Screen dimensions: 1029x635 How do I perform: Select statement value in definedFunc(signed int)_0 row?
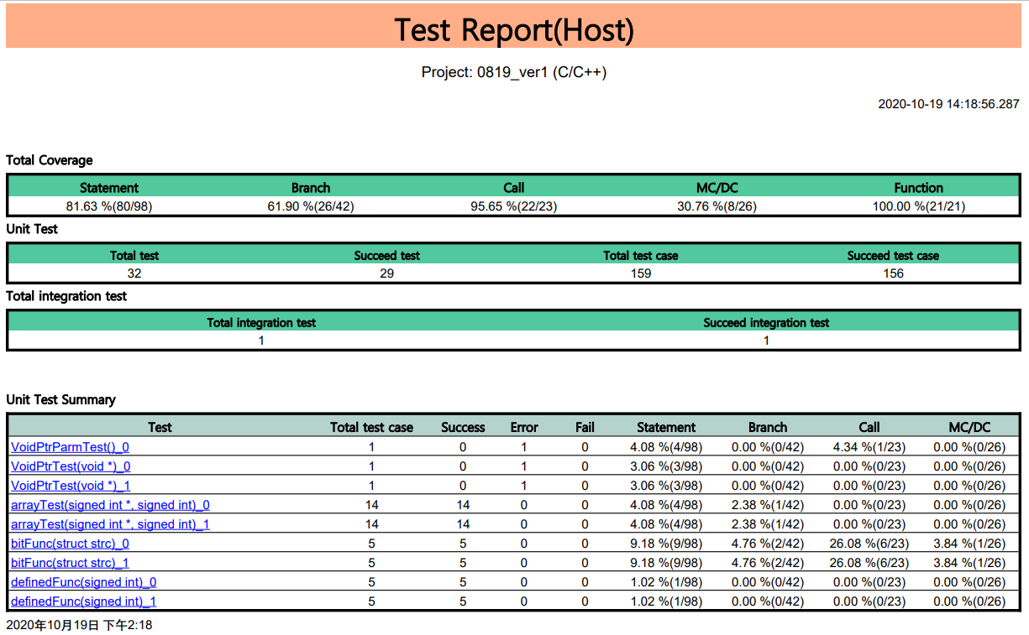[x=666, y=582]
